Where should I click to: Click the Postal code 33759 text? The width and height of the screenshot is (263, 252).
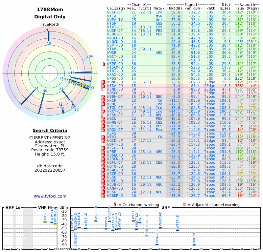point(50,150)
